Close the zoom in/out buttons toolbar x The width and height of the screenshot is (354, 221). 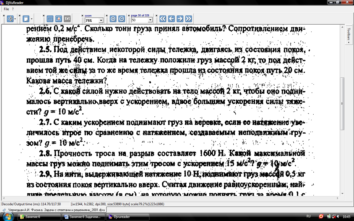pyautogui.click(x=107, y=15)
